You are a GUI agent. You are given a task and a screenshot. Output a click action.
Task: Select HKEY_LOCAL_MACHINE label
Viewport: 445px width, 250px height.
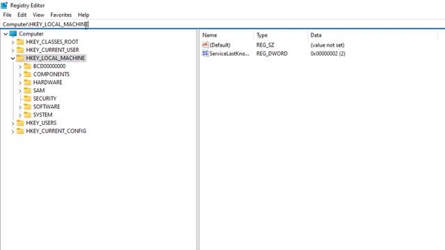56,58
